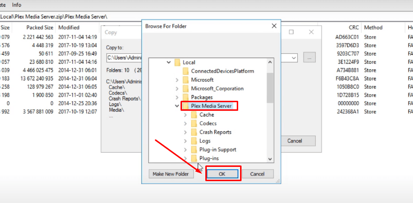Select the Plex Media Server folder icon
This screenshot has width=413, height=203.
point(186,106)
